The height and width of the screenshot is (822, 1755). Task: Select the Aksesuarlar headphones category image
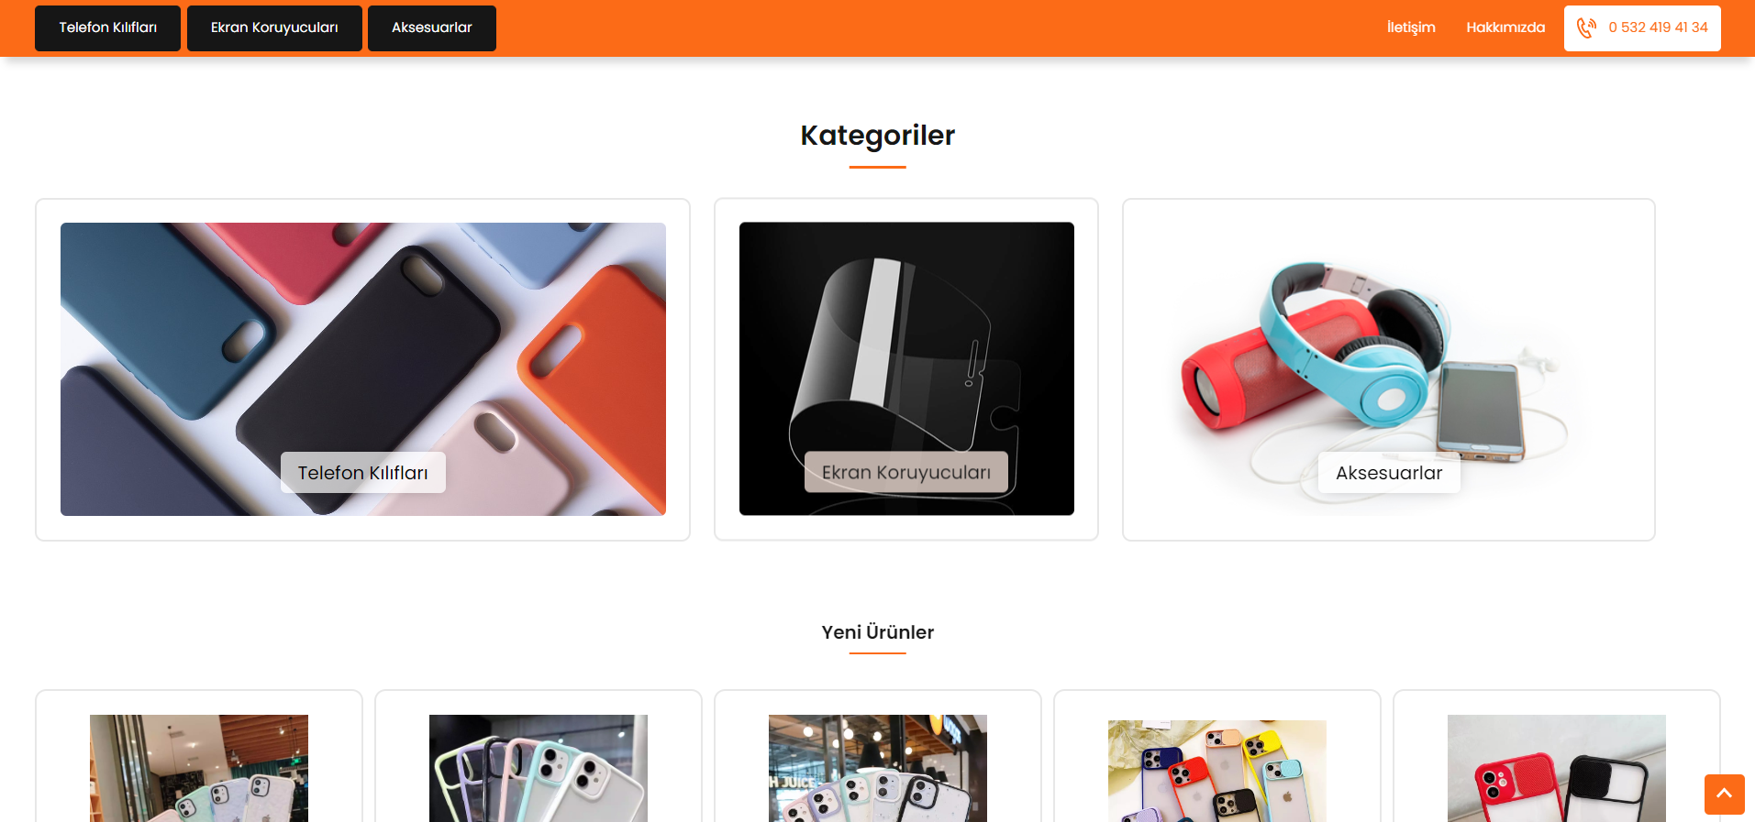1389,368
